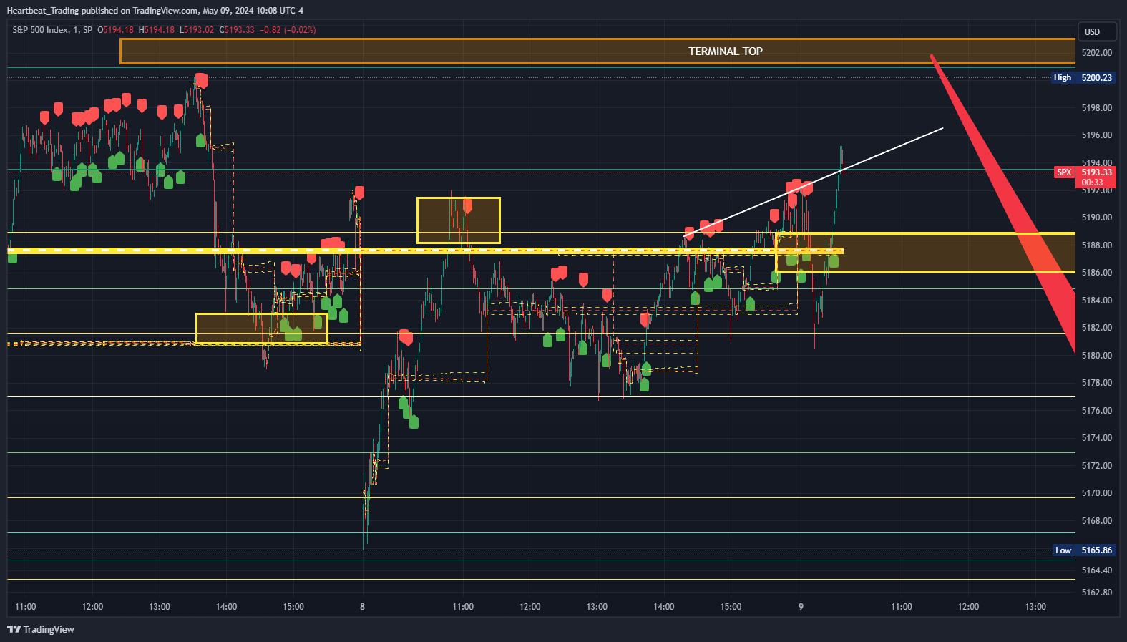Click the day 9 marker on time axis

point(801,607)
